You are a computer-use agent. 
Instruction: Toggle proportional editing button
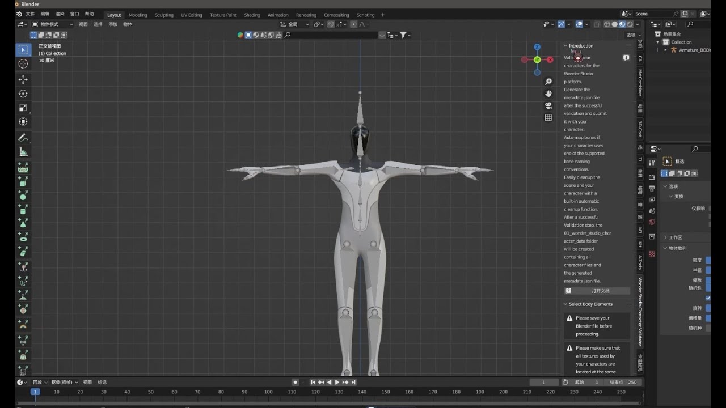coord(354,24)
